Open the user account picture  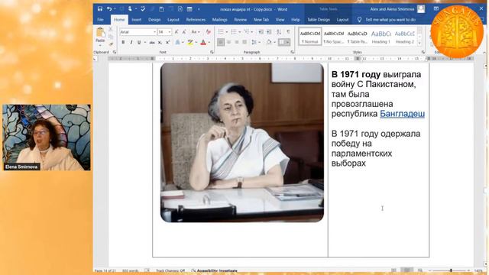click(x=421, y=9)
